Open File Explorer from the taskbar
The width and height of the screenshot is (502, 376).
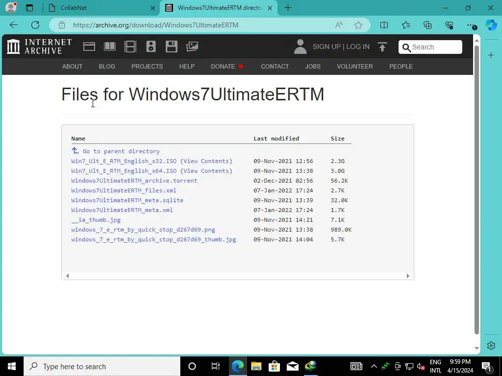256,366
